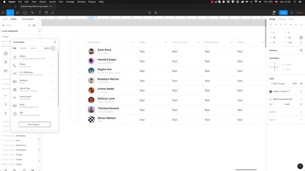Click the lock component icon in assets

(x=6, y=53)
